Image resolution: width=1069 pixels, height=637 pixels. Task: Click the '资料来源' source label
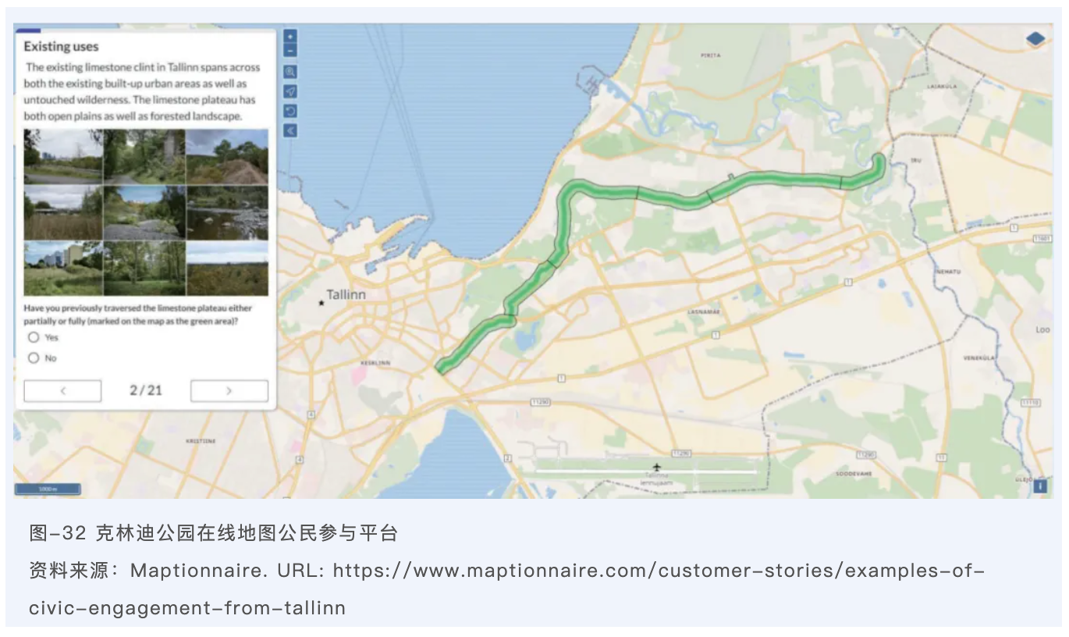pyautogui.click(x=72, y=571)
